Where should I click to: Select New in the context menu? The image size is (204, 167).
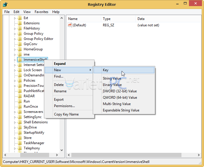[x=69, y=70]
